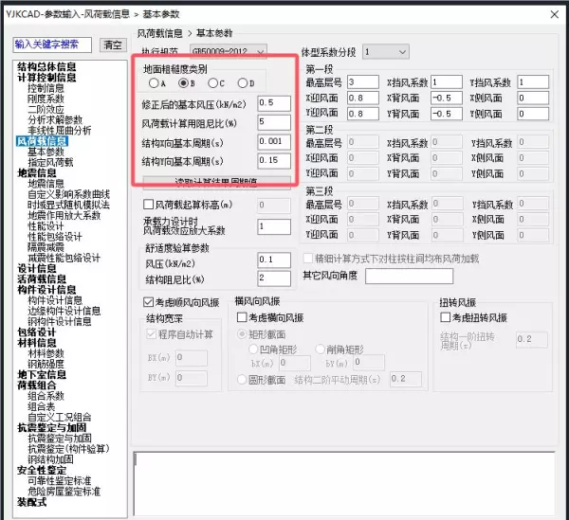Select ground roughness category D
This screenshot has height=520, width=569.
click(x=243, y=83)
